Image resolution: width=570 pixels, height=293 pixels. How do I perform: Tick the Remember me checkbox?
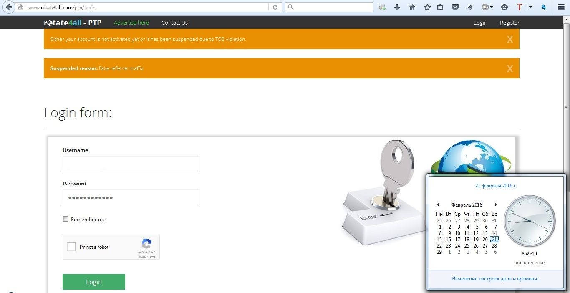pyautogui.click(x=65, y=219)
